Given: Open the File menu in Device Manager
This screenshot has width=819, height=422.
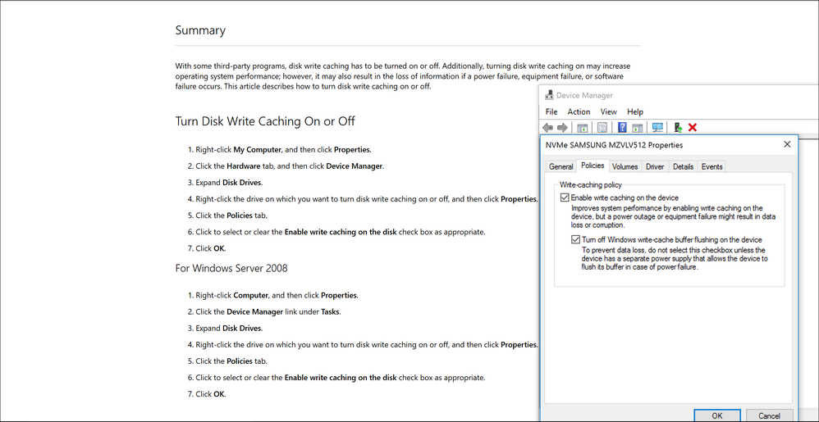Looking at the screenshot, I should click(x=551, y=111).
